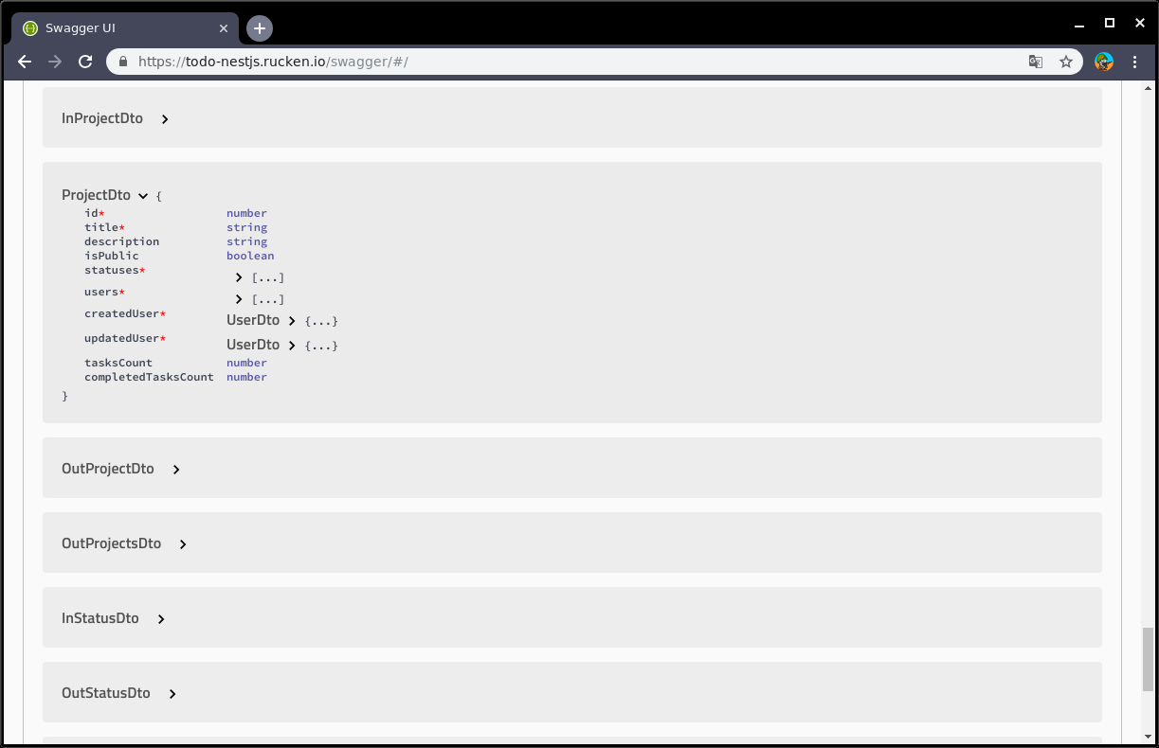Collapse the ProjectDto model
The image size is (1159, 748).
tap(143, 196)
